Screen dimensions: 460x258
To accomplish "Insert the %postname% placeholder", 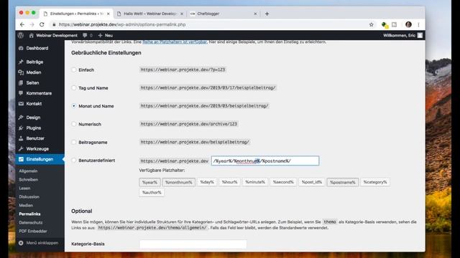I will point(343,182).
